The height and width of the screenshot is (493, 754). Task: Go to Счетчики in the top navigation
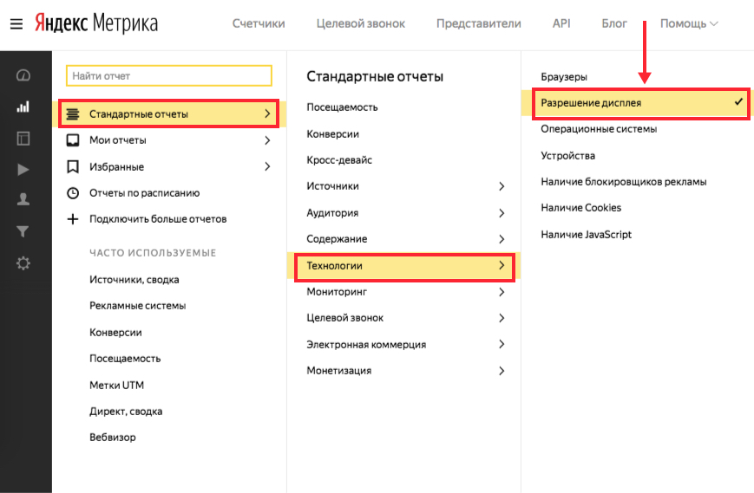click(x=259, y=23)
